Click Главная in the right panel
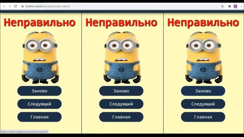This screenshot has width=244, height=137. [x=203, y=117]
